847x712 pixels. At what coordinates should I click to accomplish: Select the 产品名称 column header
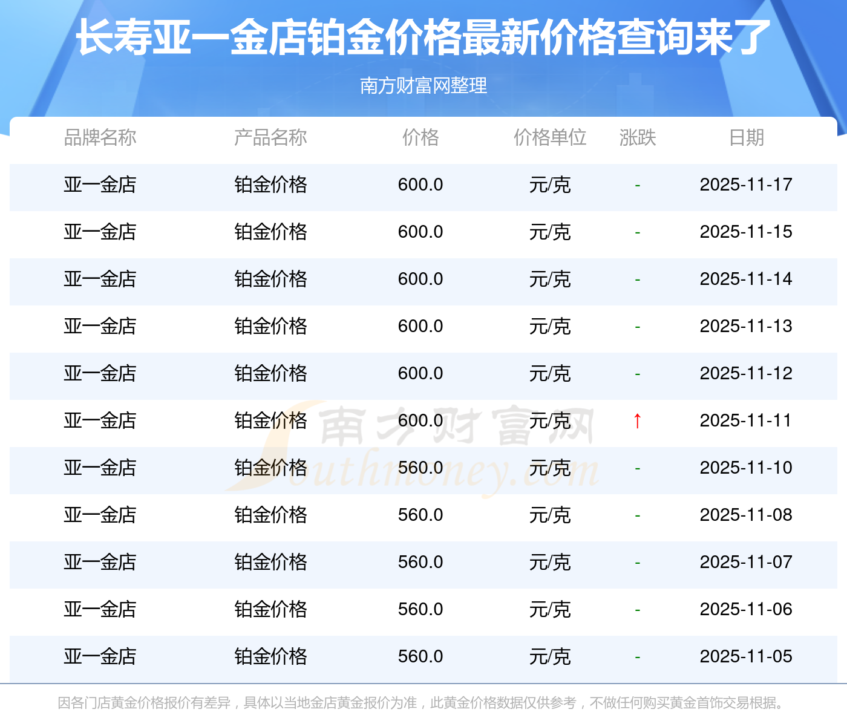click(270, 137)
